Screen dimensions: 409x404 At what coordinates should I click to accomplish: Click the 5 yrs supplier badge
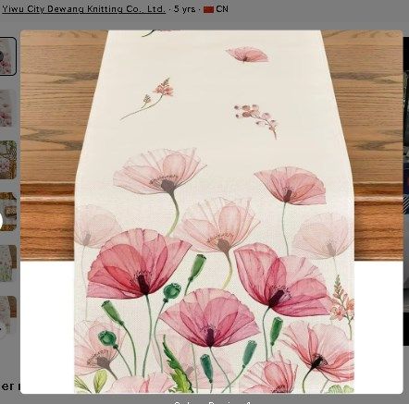(x=184, y=9)
